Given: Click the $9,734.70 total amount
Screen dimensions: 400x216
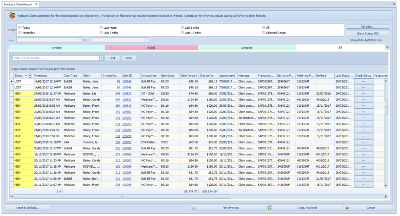Looking at the screenshot, I should 191,192.
